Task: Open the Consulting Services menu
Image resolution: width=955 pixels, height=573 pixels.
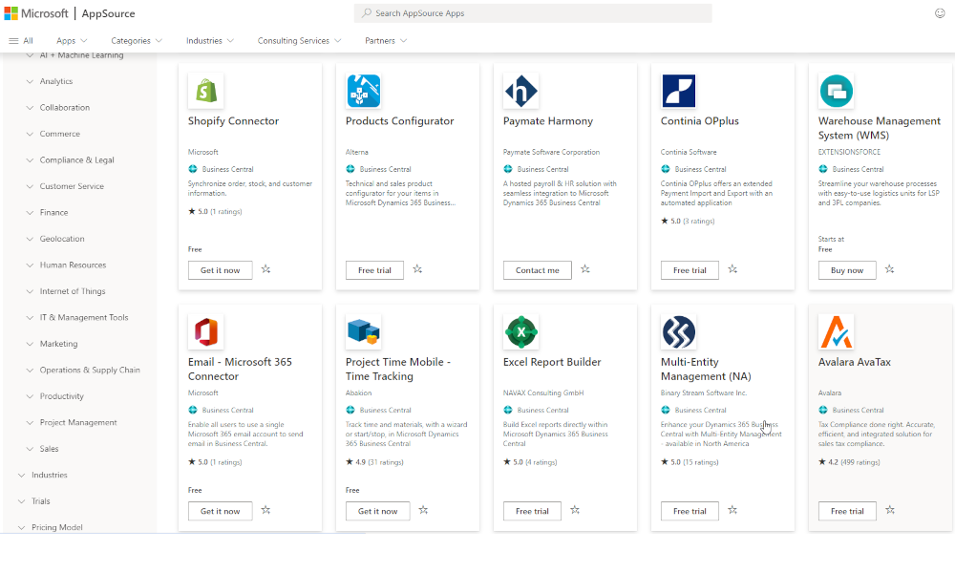Action: coord(299,41)
